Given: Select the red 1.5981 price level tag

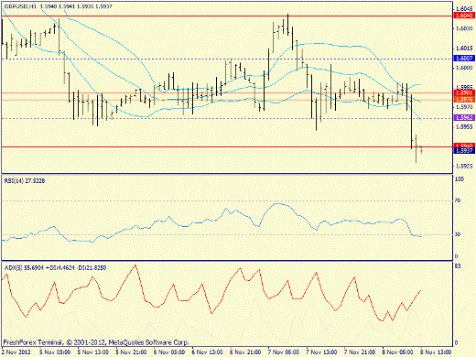Looking at the screenshot, I should 464,92.
